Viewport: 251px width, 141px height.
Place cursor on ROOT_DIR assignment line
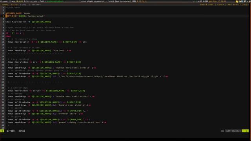point(25,16)
